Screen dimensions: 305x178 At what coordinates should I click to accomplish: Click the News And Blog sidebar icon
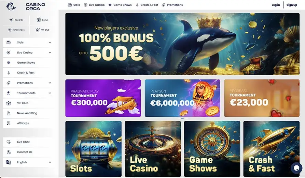pyautogui.click(x=9, y=113)
